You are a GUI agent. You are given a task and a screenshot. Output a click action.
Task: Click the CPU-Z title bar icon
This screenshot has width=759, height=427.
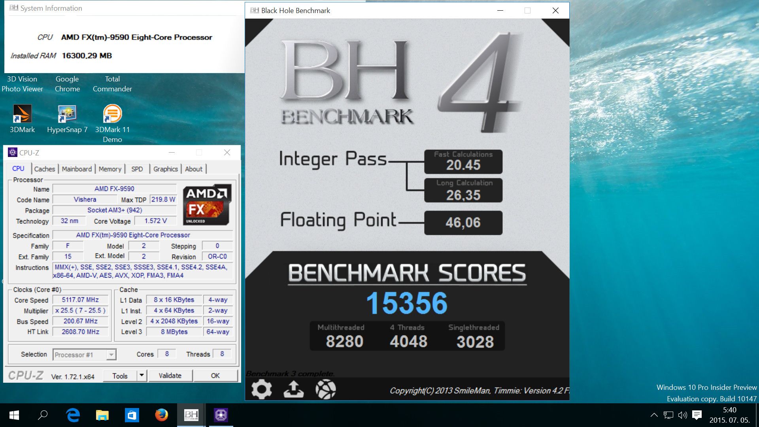click(12, 153)
